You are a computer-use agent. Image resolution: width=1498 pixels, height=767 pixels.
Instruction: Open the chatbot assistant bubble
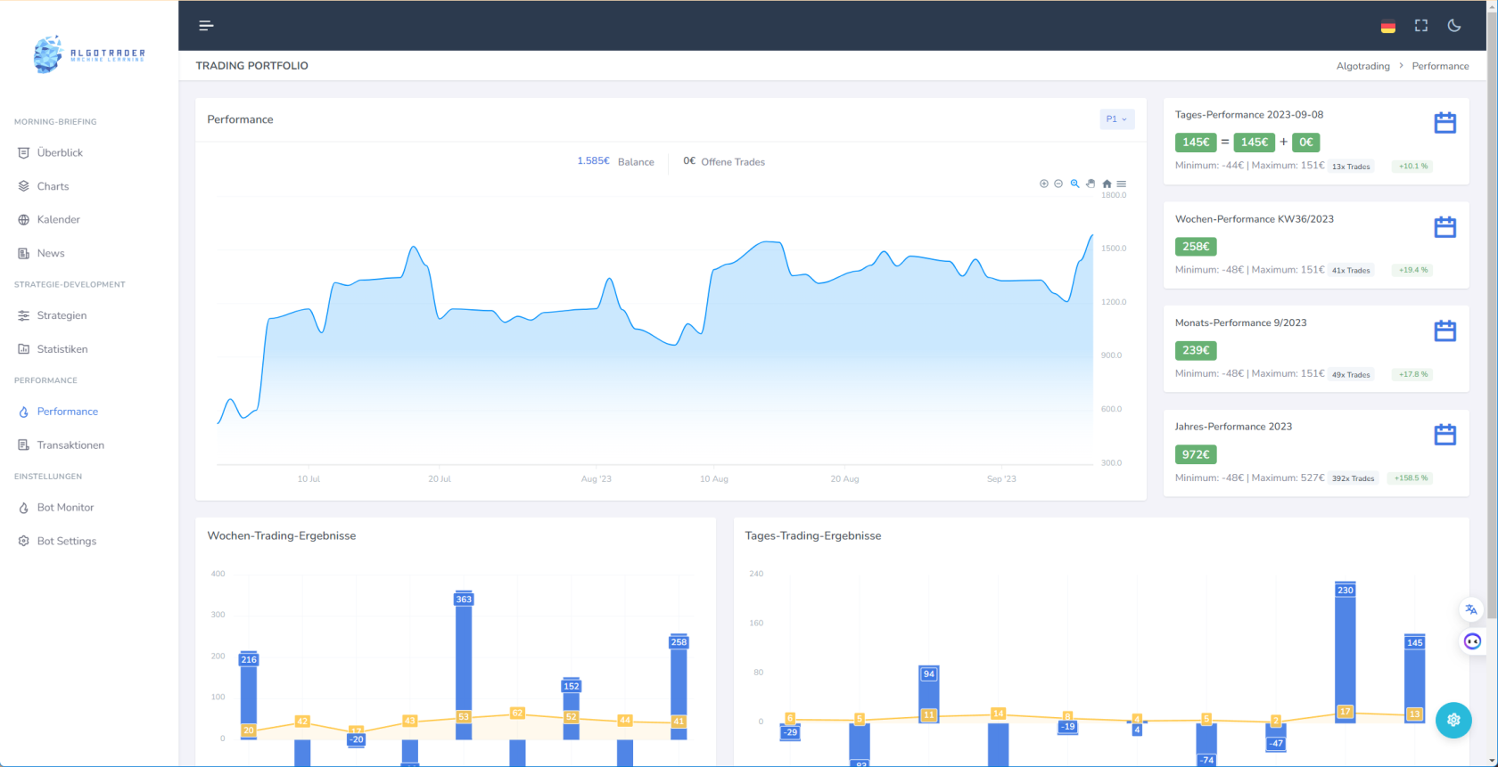point(1472,641)
